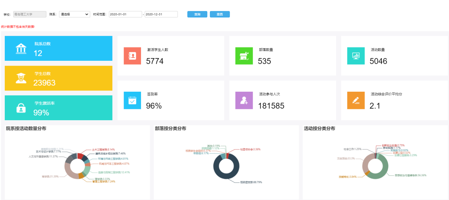The image size is (449, 200).
Task: Click the 学生激活率 lock icon
Action: 21,108
